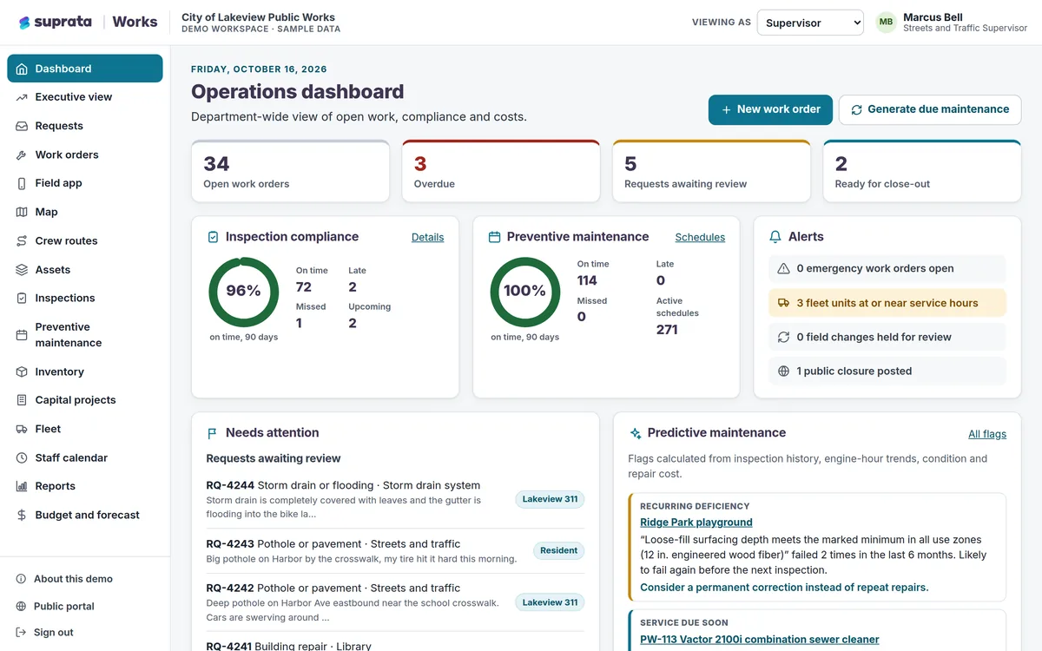Click the Alerts bell icon

click(775, 236)
